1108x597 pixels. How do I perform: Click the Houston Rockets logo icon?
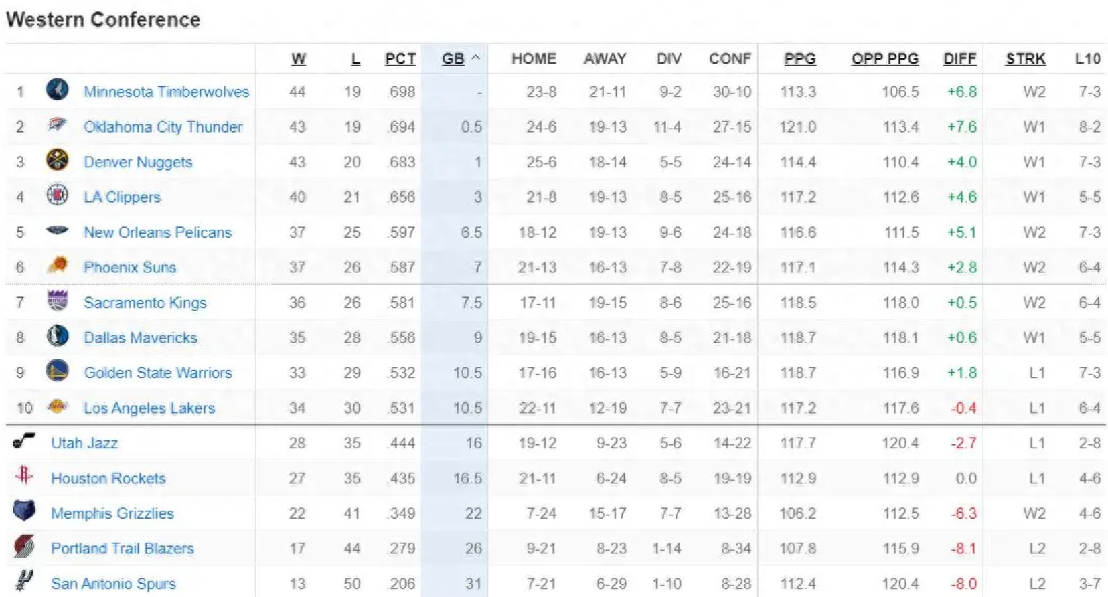tap(25, 476)
